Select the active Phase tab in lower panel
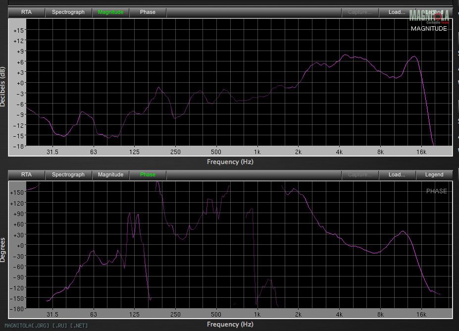459x331 pixels. click(148, 174)
